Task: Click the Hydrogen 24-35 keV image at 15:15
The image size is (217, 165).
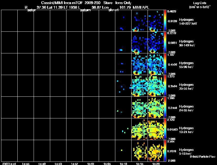Action: 139,107
